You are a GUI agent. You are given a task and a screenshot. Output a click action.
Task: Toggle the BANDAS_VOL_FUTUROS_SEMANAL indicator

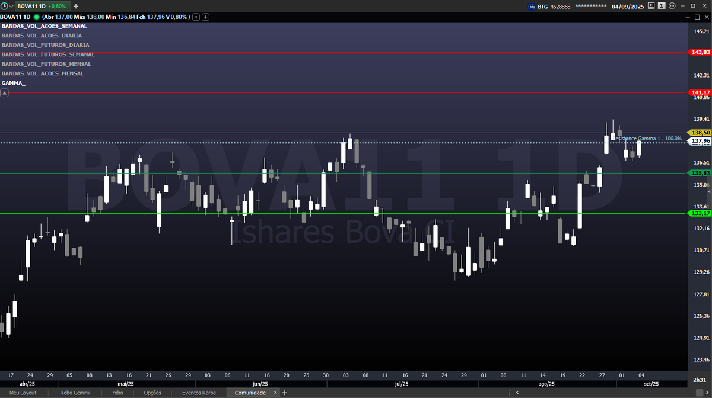[48, 54]
